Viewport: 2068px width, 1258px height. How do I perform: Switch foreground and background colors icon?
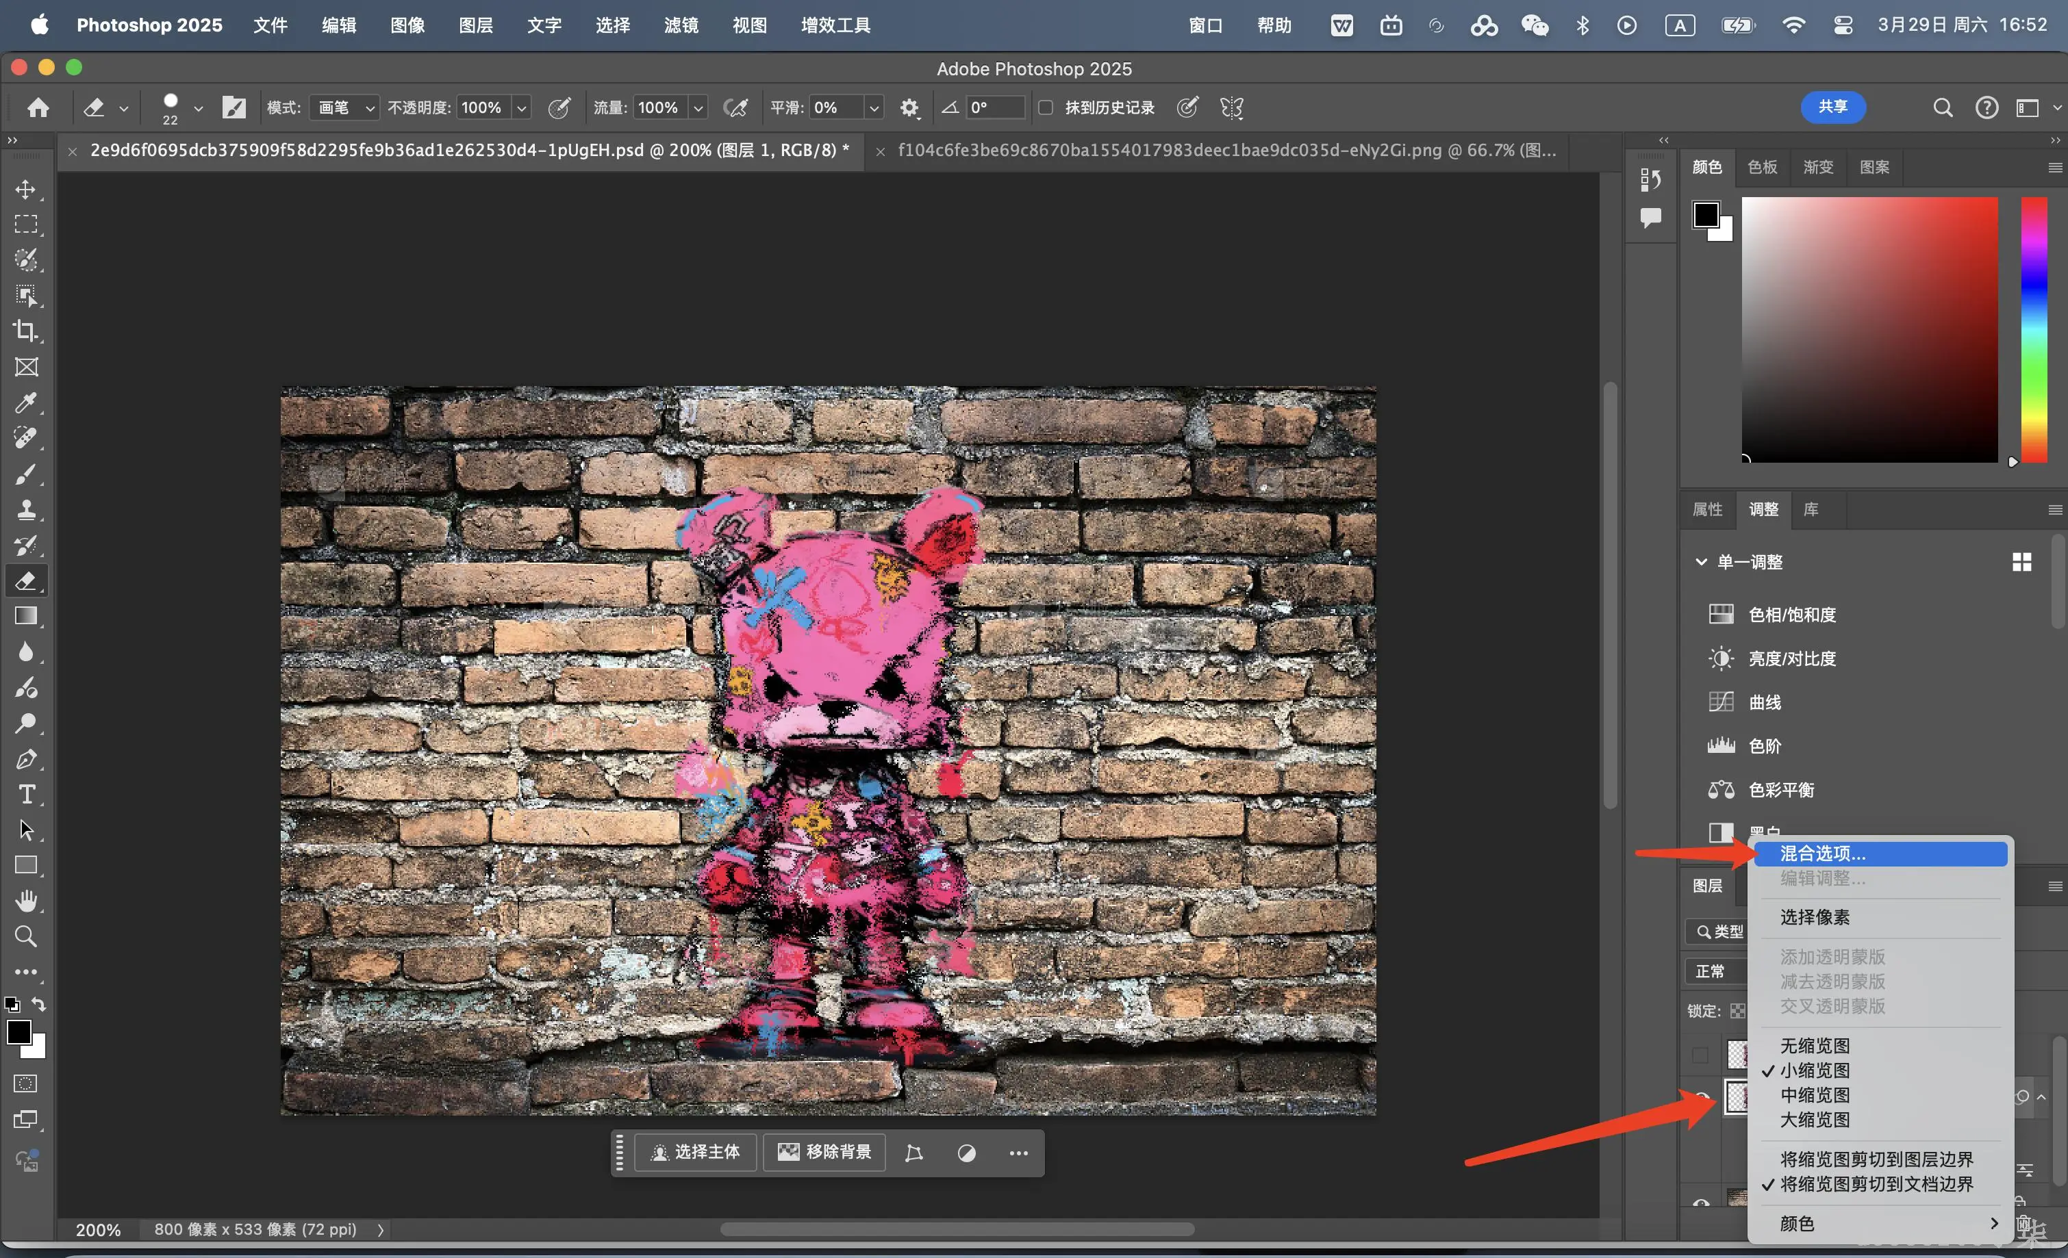40,1004
